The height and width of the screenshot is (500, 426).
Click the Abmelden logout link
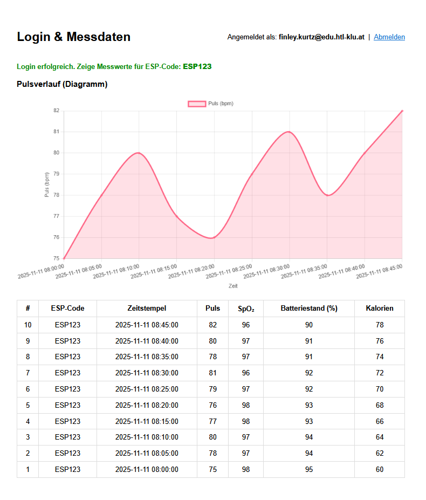click(389, 37)
